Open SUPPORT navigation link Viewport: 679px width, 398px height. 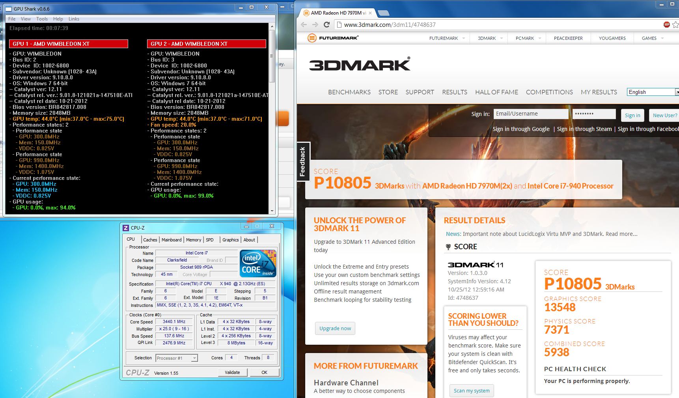[x=420, y=92]
